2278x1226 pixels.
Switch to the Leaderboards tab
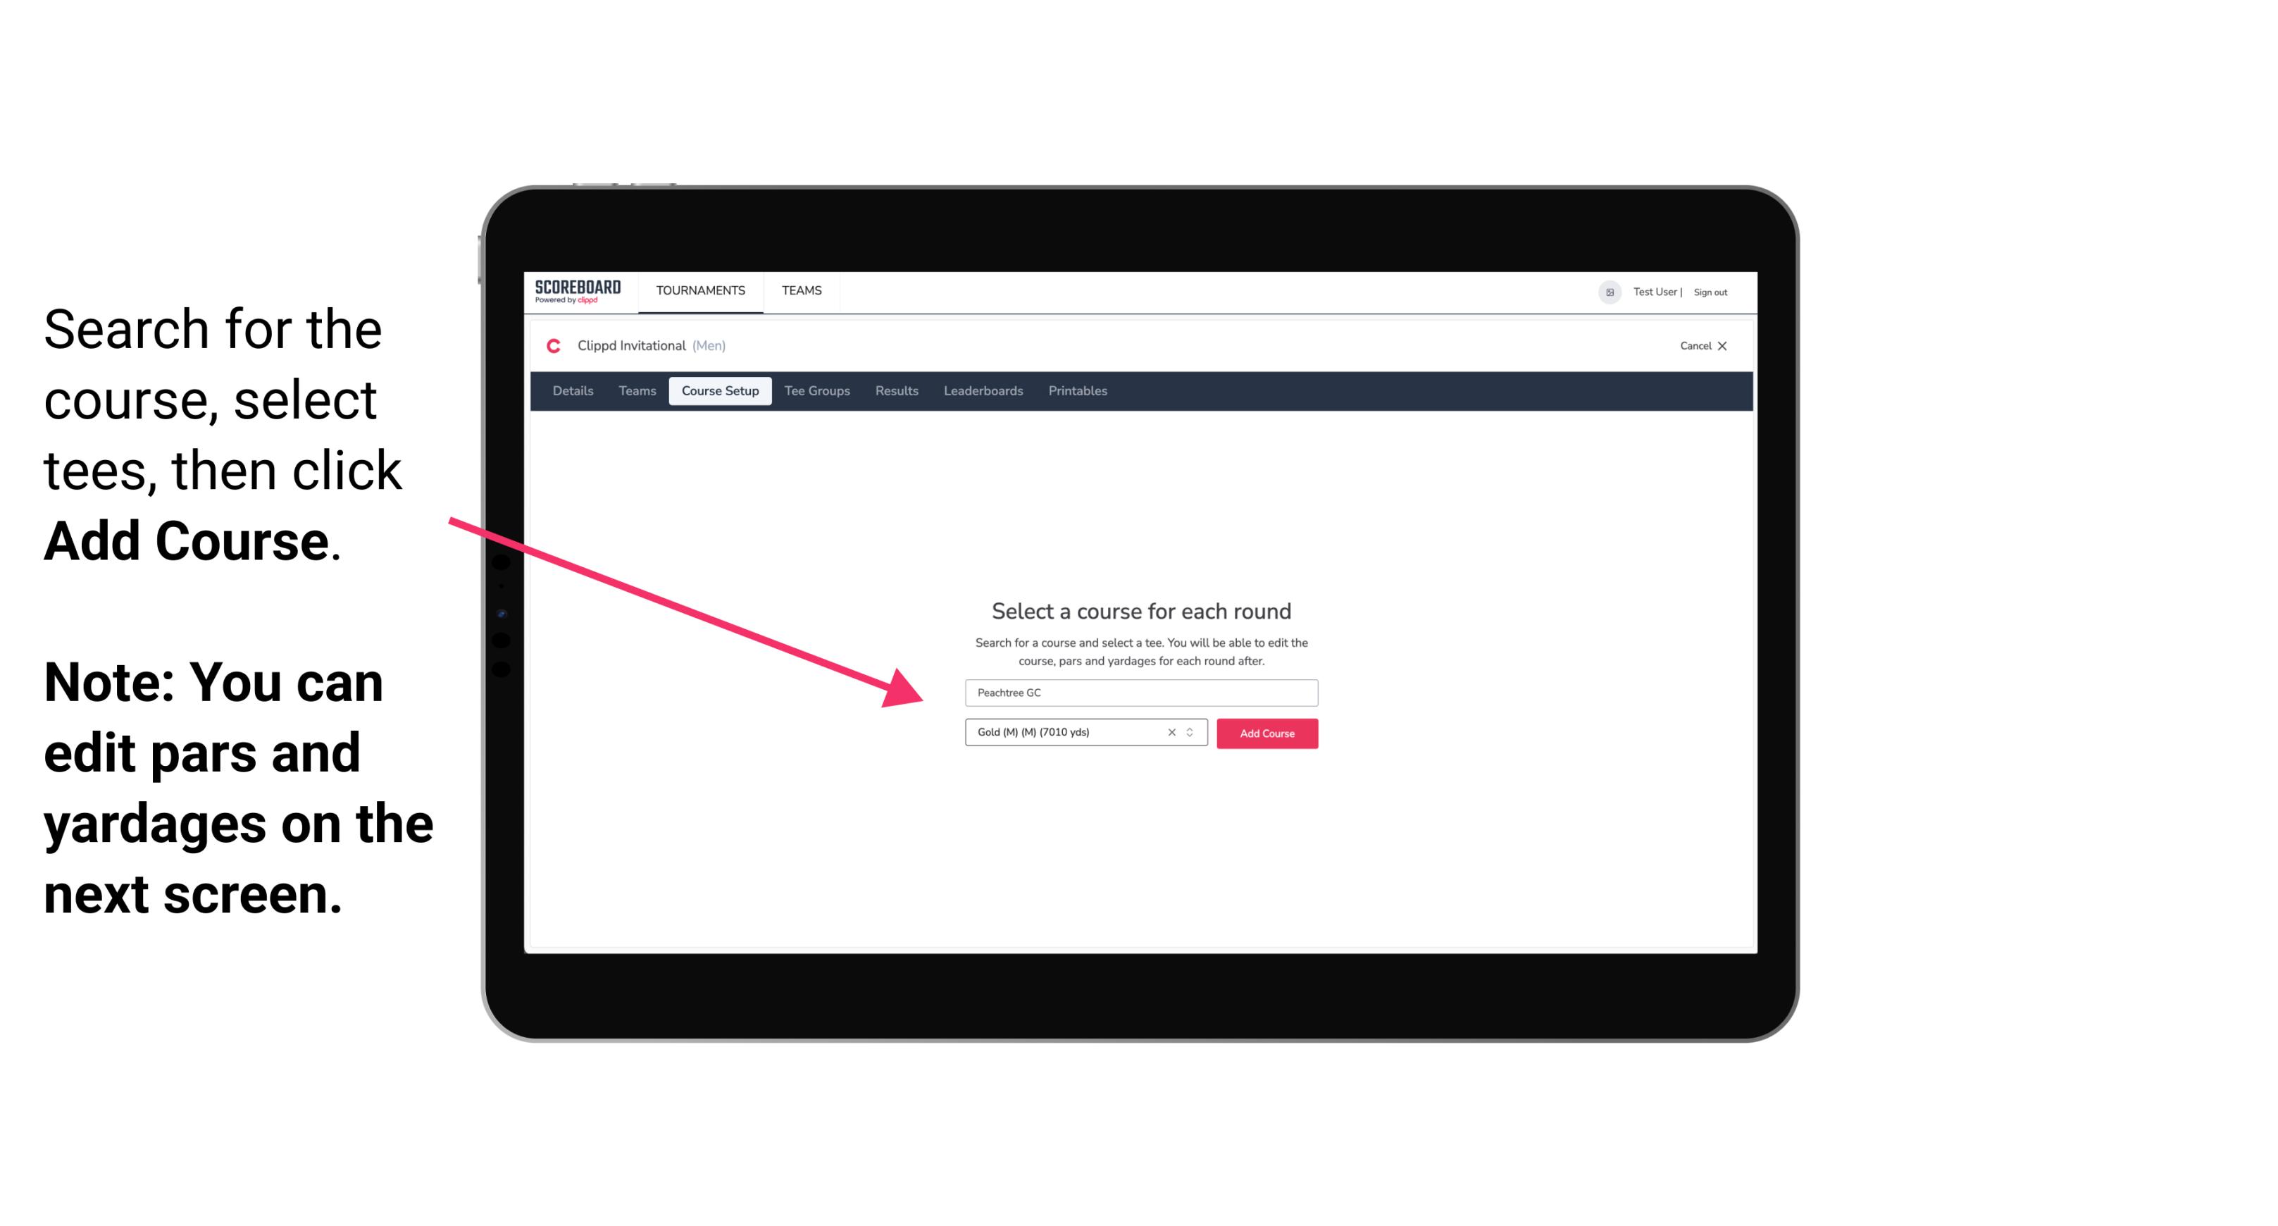pyautogui.click(x=982, y=391)
